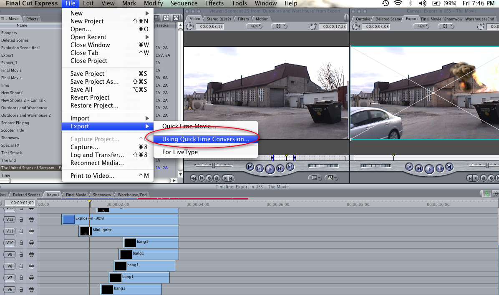Click Play Around Current Frame in Canvas
Screen dimensions: 499x295
point(439,168)
